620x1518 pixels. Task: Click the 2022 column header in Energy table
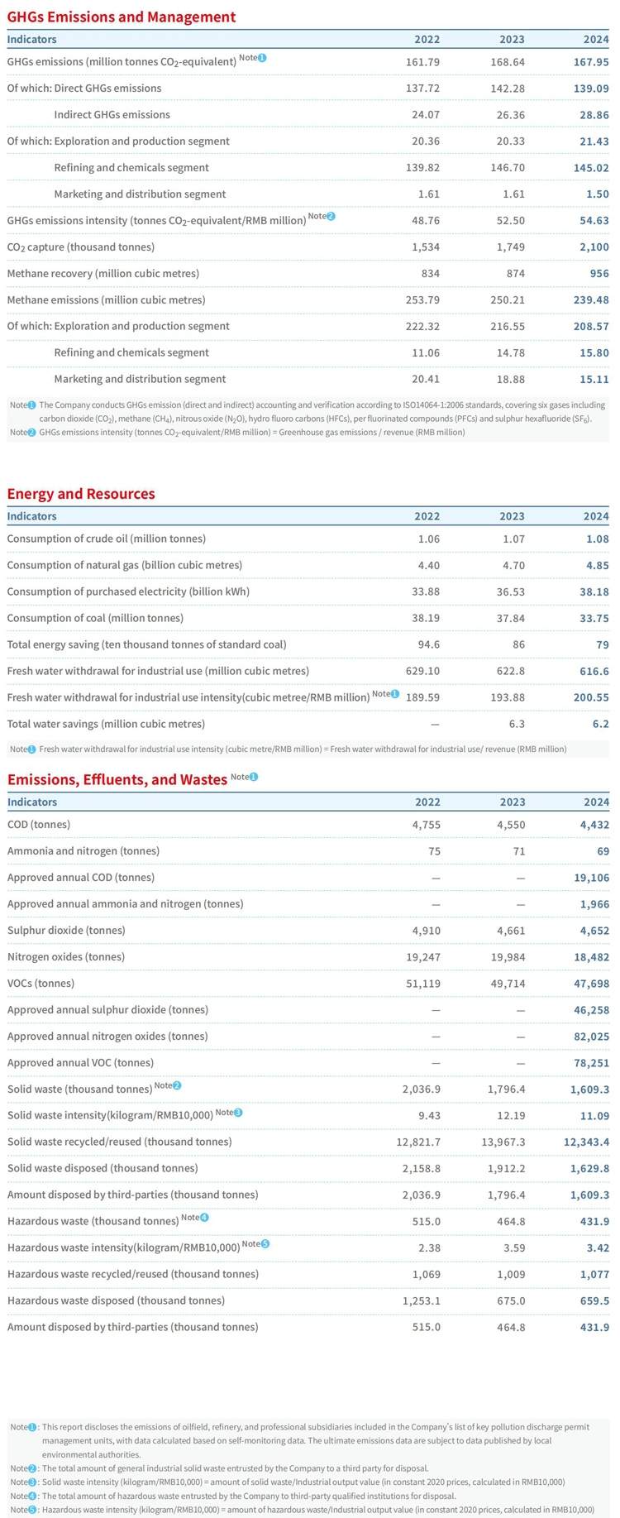tap(427, 516)
